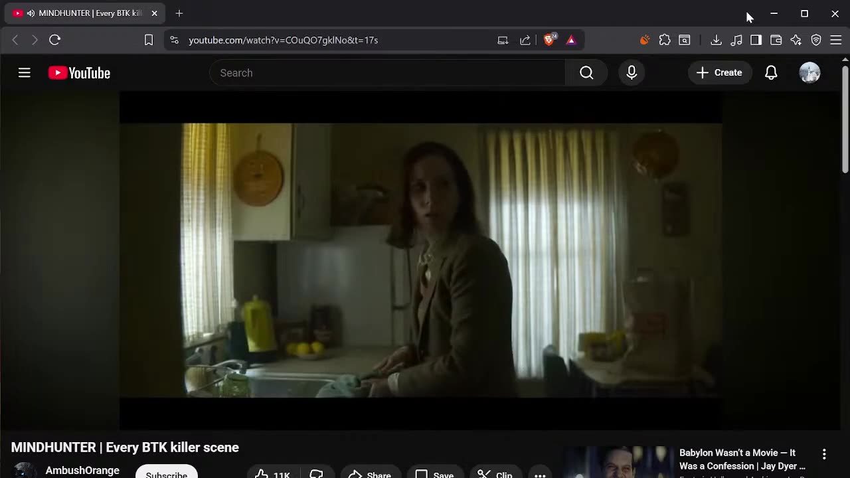Reload the page
This screenshot has height=478, width=850.
tap(55, 40)
